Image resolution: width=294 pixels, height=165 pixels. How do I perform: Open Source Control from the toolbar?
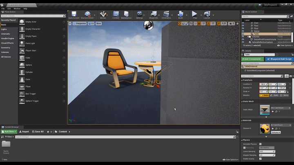click(x=87, y=15)
